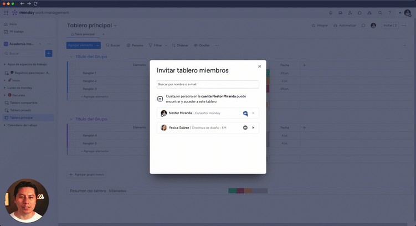Click the blue plus button in sidebar
The height and width of the screenshot is (226, 416).
click(49, 53)
